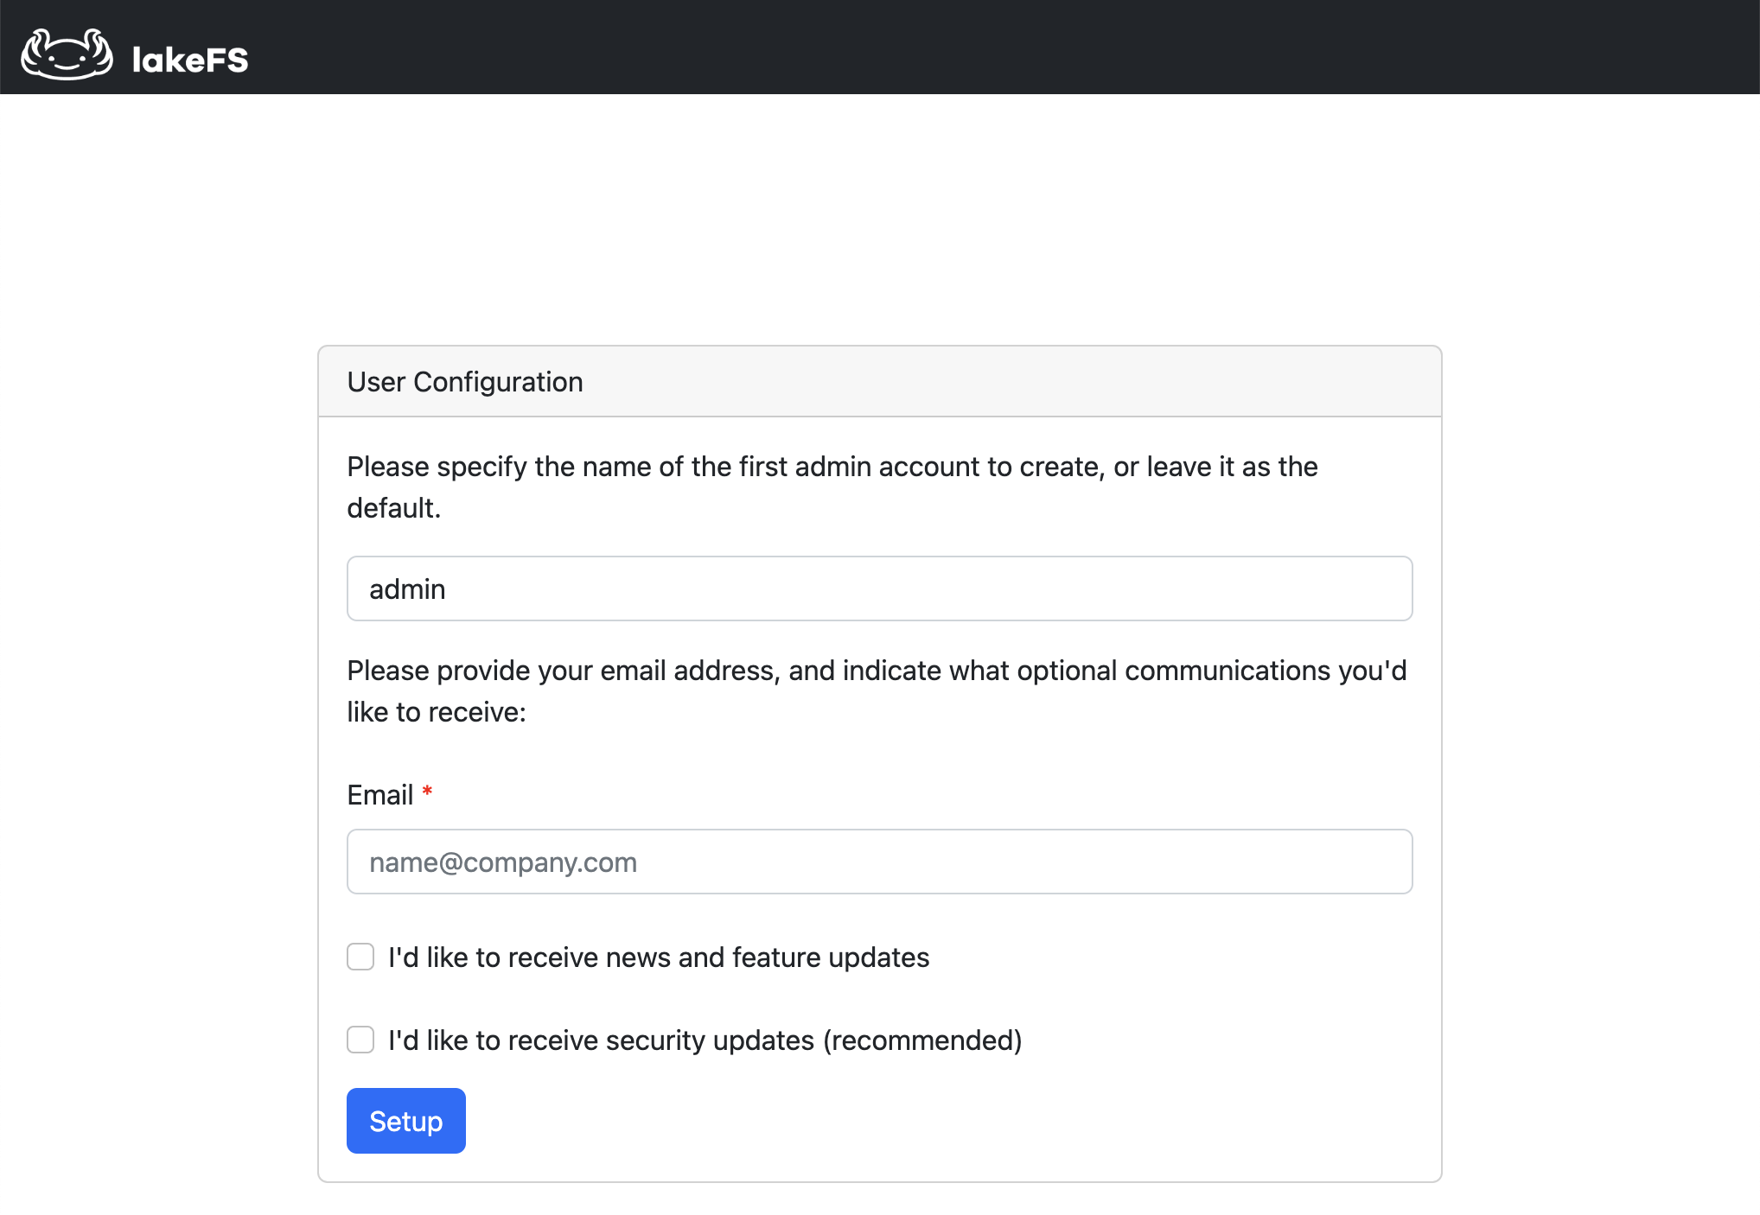Click the optional communications instruction paragraph

pyautogui.click(x=877, y=691)
